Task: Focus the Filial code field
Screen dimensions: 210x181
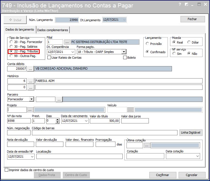Action: click(x=55, y=42)
